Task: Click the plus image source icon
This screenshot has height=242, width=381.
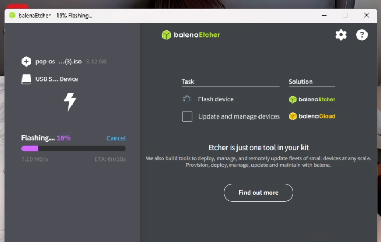Action: click(x=26, y=62)
